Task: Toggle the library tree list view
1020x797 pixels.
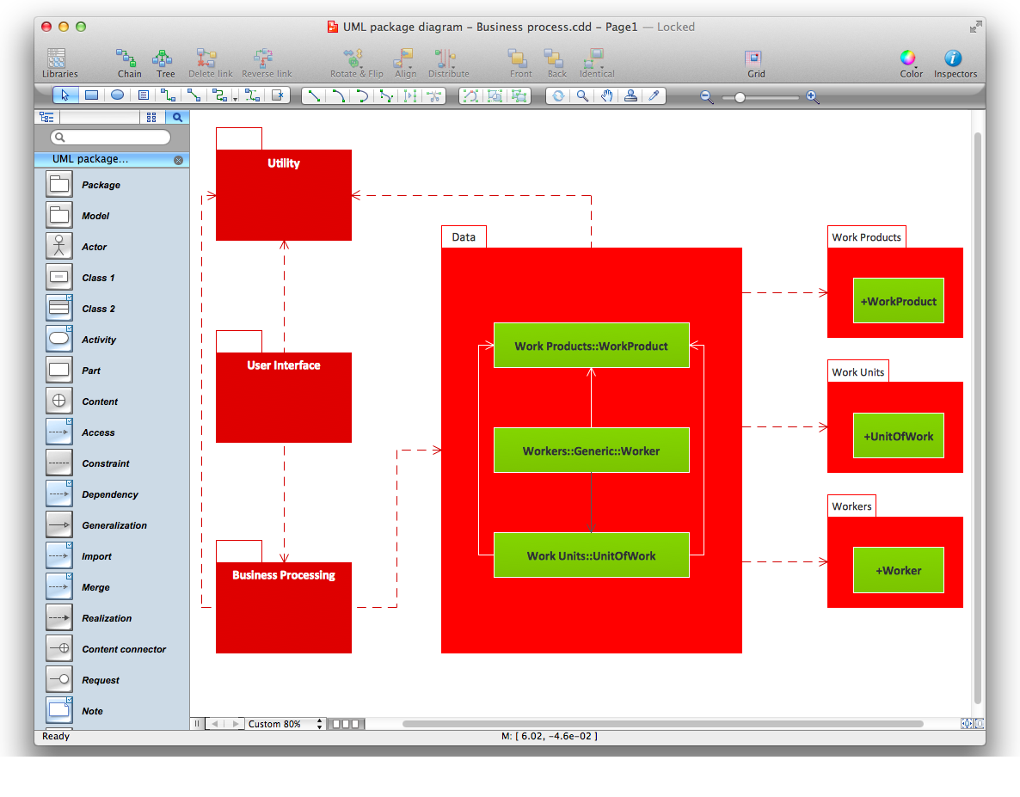Action: tap(46, 118)
